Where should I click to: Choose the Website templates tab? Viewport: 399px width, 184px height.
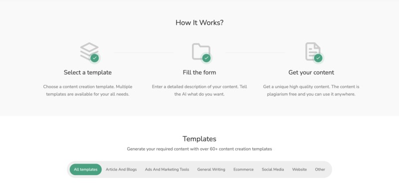(300, 169)
